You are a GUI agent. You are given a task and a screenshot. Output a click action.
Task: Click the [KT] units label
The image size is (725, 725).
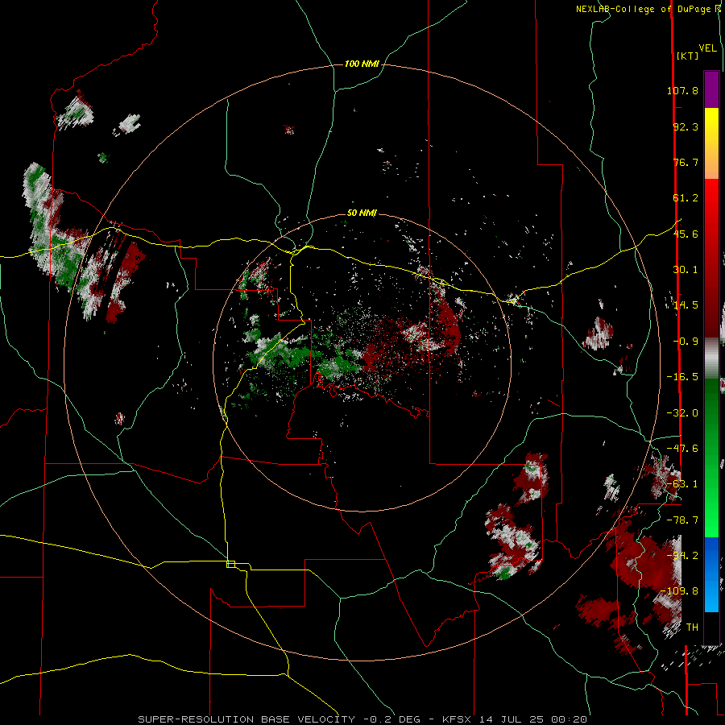(688, 56)
